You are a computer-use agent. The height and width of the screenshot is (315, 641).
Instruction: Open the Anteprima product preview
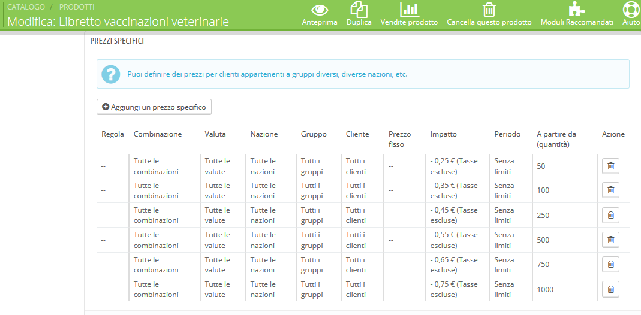tap(320, 15)
